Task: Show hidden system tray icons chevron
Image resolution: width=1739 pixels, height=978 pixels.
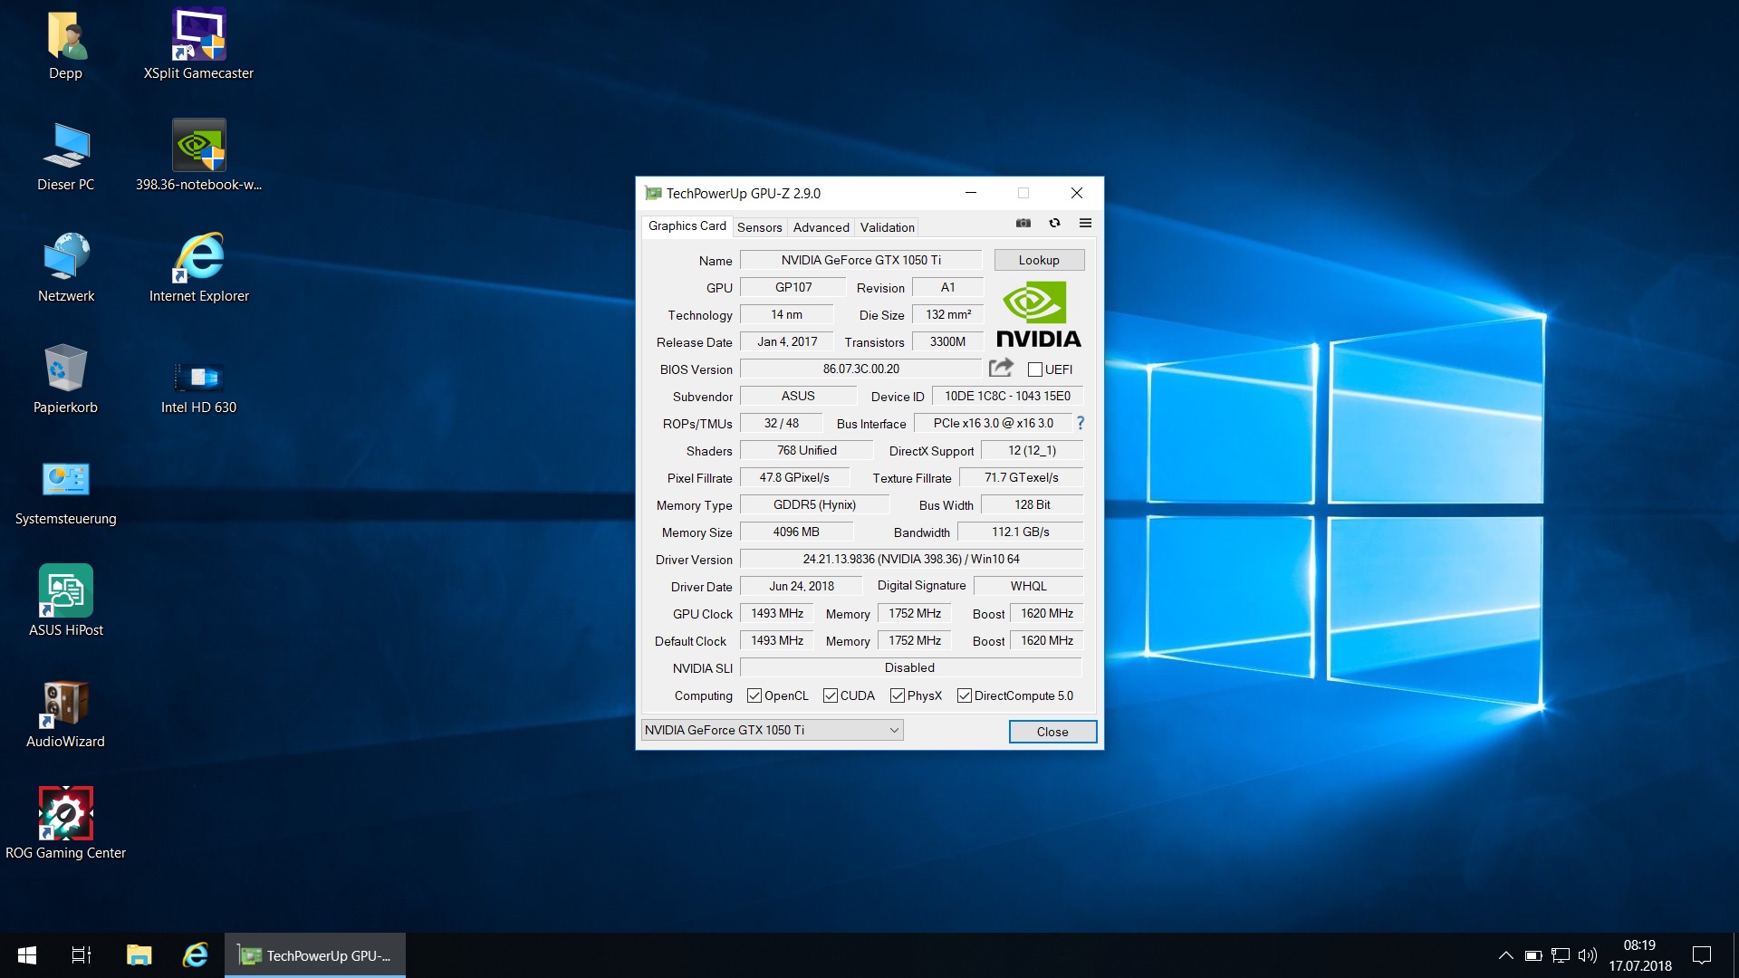Action: pyautogui.click(x=1505, y=955)
